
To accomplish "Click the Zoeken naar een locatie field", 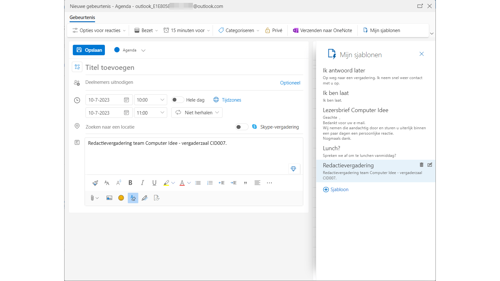I will [159, 127].
